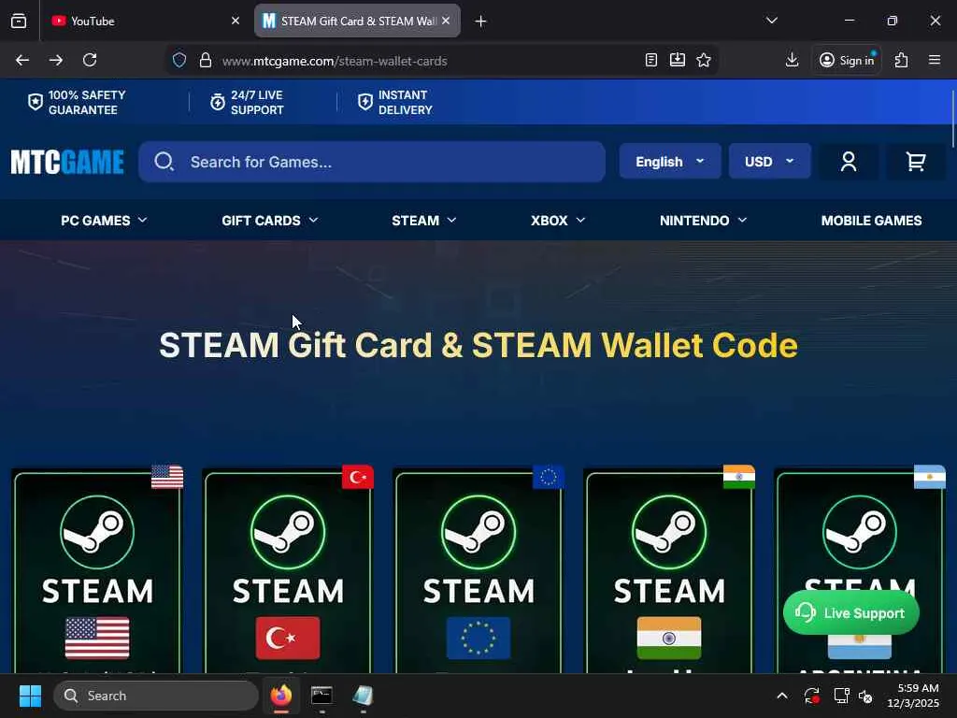
Task: Open the USD currency dropdown
Action: point(770,161)
